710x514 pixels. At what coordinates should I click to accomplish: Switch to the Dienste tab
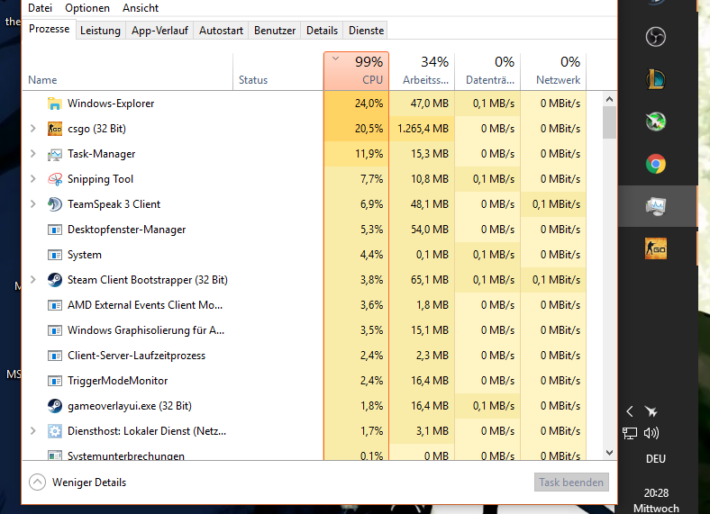(366, 31)
